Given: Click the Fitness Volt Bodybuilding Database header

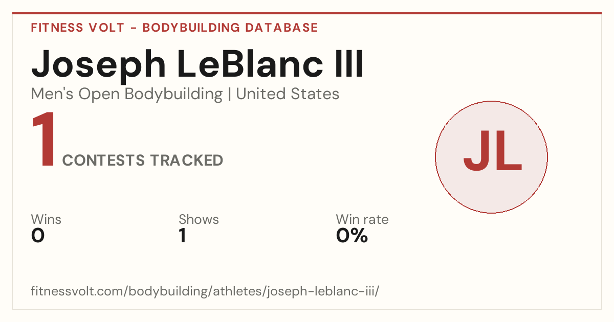Looking at the screenshot, I should coord(174,28).
